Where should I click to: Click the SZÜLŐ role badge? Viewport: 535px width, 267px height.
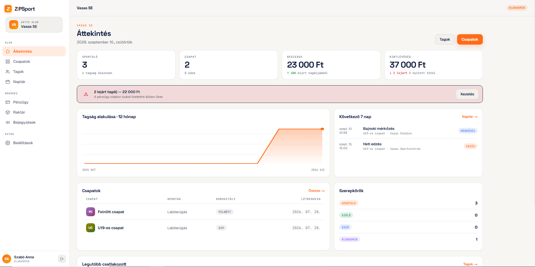346,215
